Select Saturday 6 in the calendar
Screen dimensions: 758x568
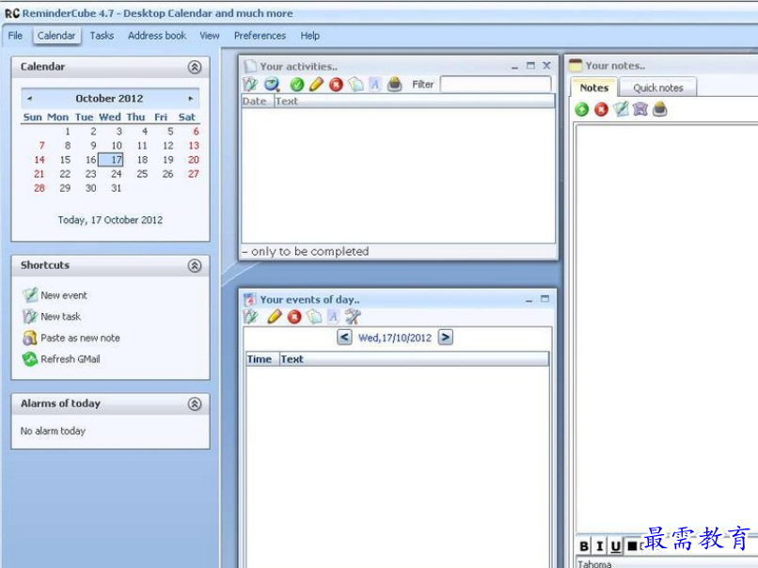[196, 132]
